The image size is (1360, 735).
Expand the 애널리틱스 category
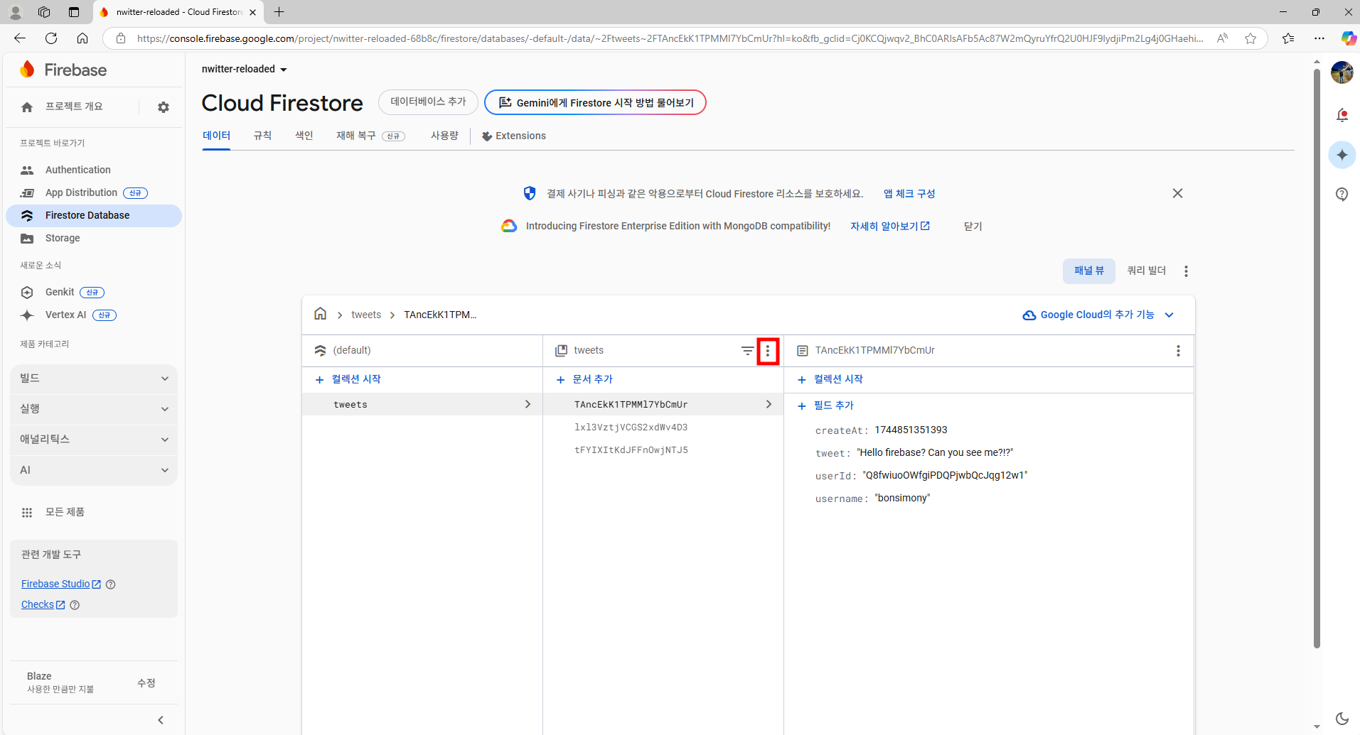tap(94, 440)
